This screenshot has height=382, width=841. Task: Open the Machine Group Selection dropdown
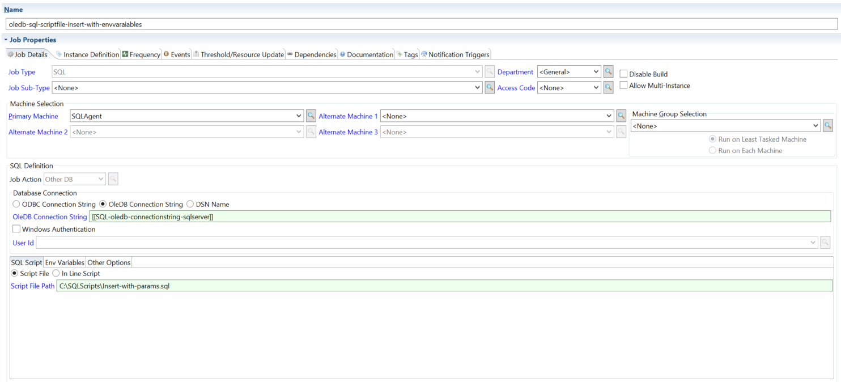[x=816, y=126]
